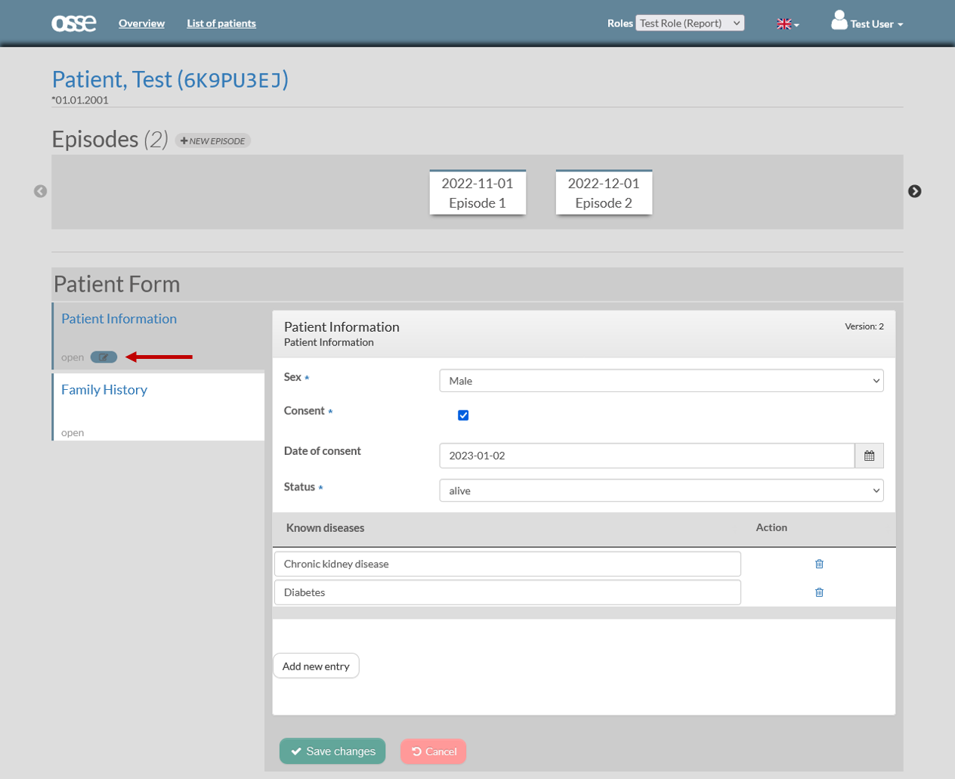Image resolution: width=955 pixels, height=779 pixels.
Task: Select Episode 1 card
Action: 477,193
